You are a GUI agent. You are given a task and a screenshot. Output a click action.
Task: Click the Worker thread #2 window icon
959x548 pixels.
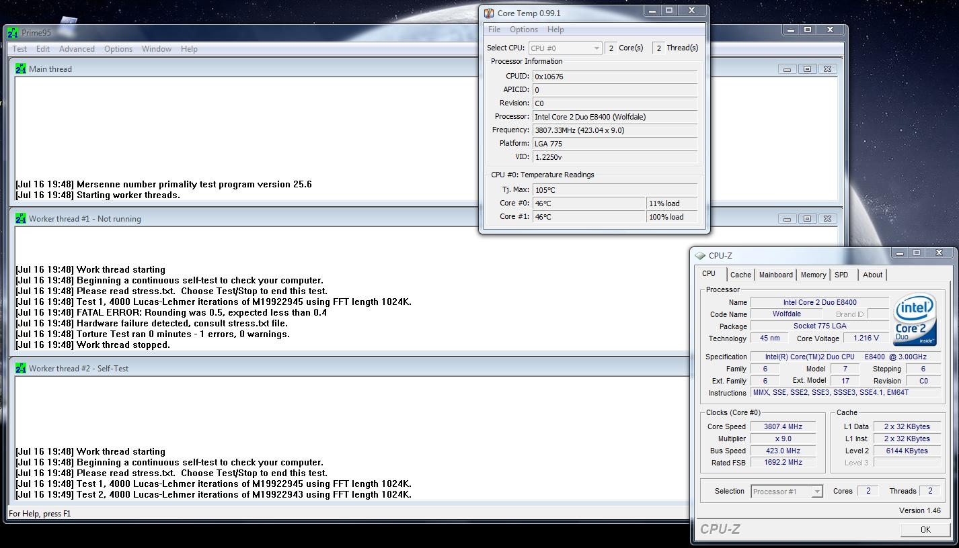[x=21, y=368]
